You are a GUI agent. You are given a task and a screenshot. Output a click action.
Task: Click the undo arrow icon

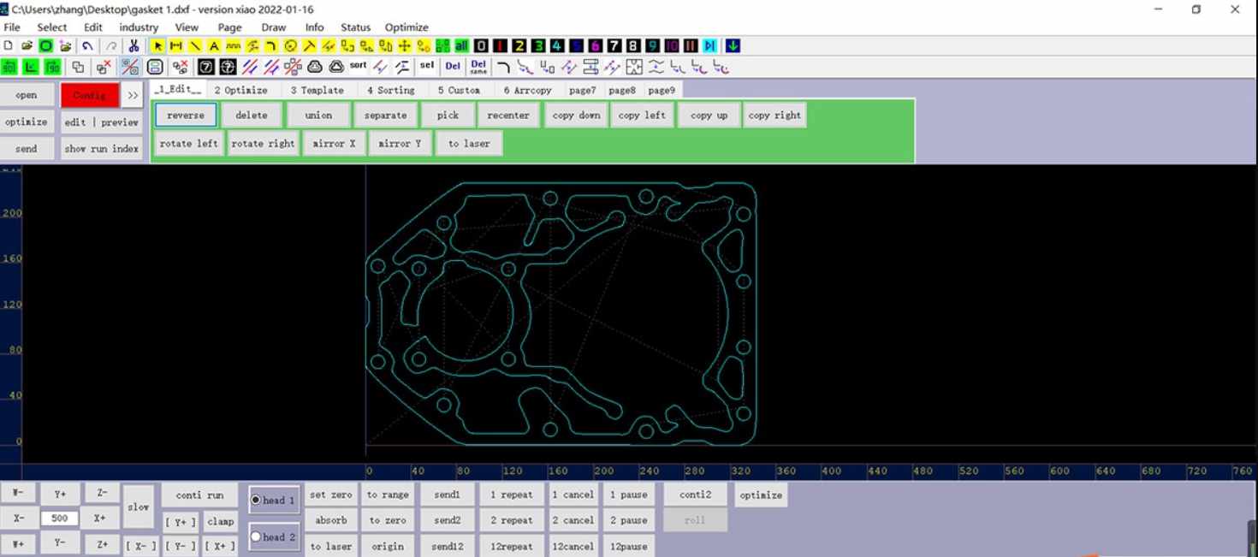(87, 45)
